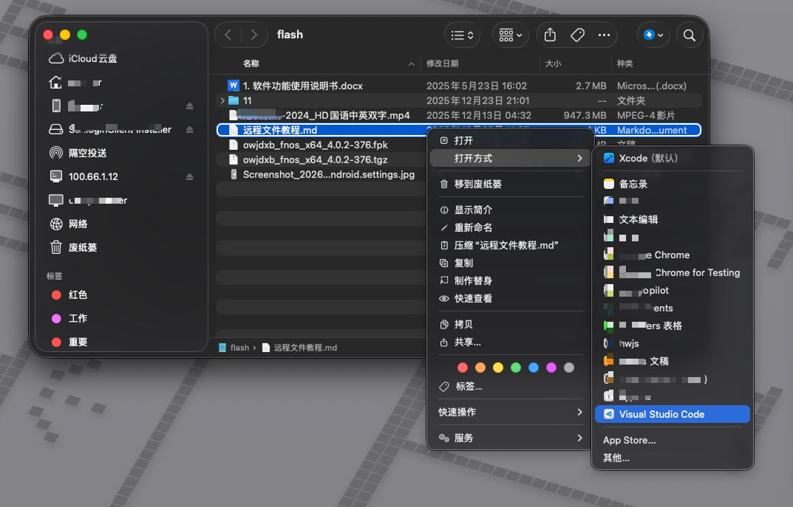Expand the folder named 11
The image size is (793, 507).
[222, 100]
